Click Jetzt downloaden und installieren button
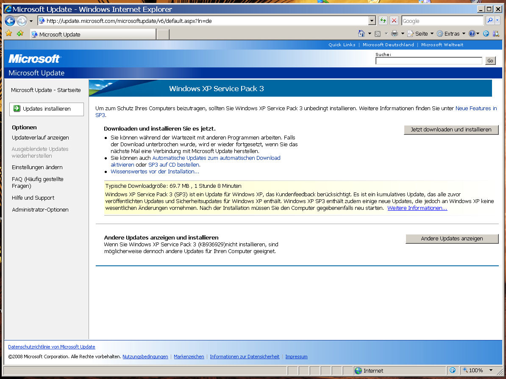Viewport: 506px width, 379px height. tap(451, 130)
